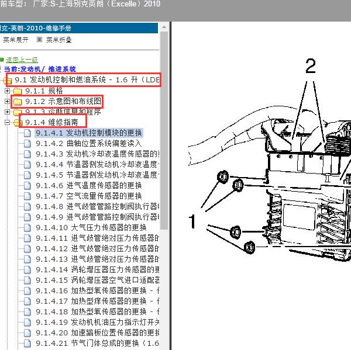This screenshot has width=351, height=350.
Task: Open 9.1.4.7 空气流量传感器的更换
Action: 89,196
